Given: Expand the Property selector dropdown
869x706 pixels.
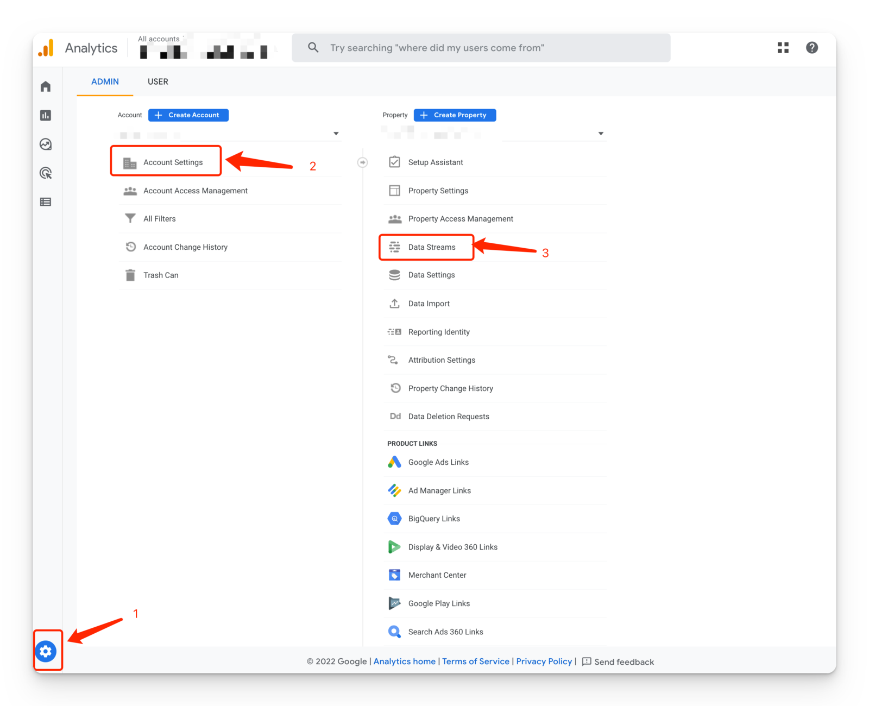Looking at the screenshot, I should [601, 134].
